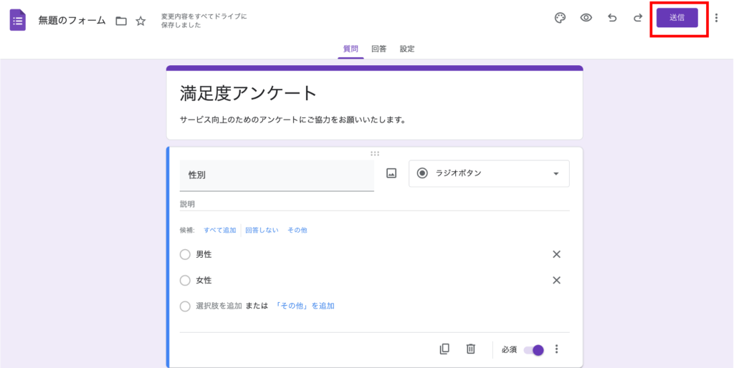Click the 無題のフォーム document name

click(x=72, y=21)
